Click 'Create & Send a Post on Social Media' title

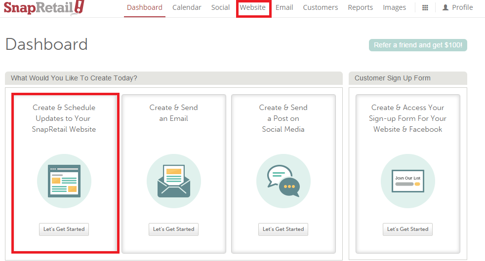tap(283, 118)
